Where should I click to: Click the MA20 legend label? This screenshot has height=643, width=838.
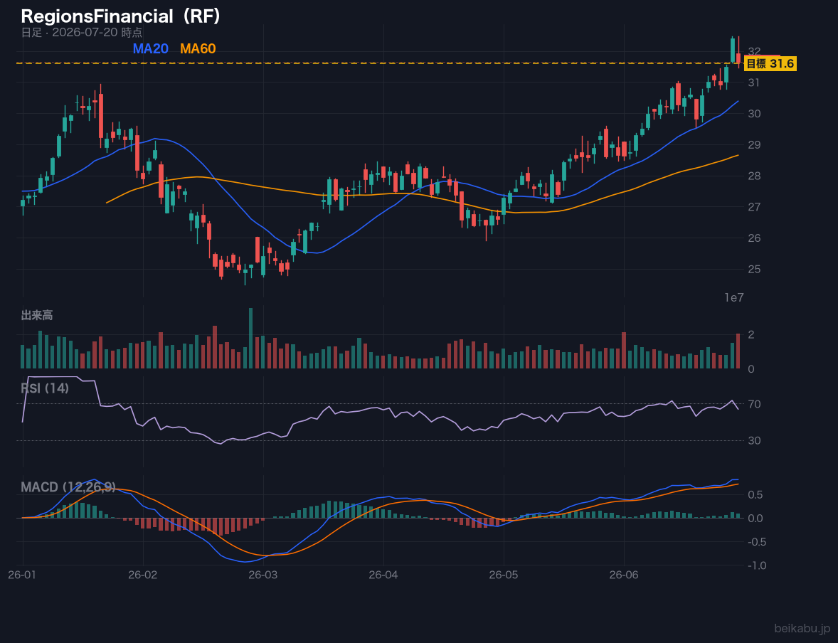click(150, 48)
